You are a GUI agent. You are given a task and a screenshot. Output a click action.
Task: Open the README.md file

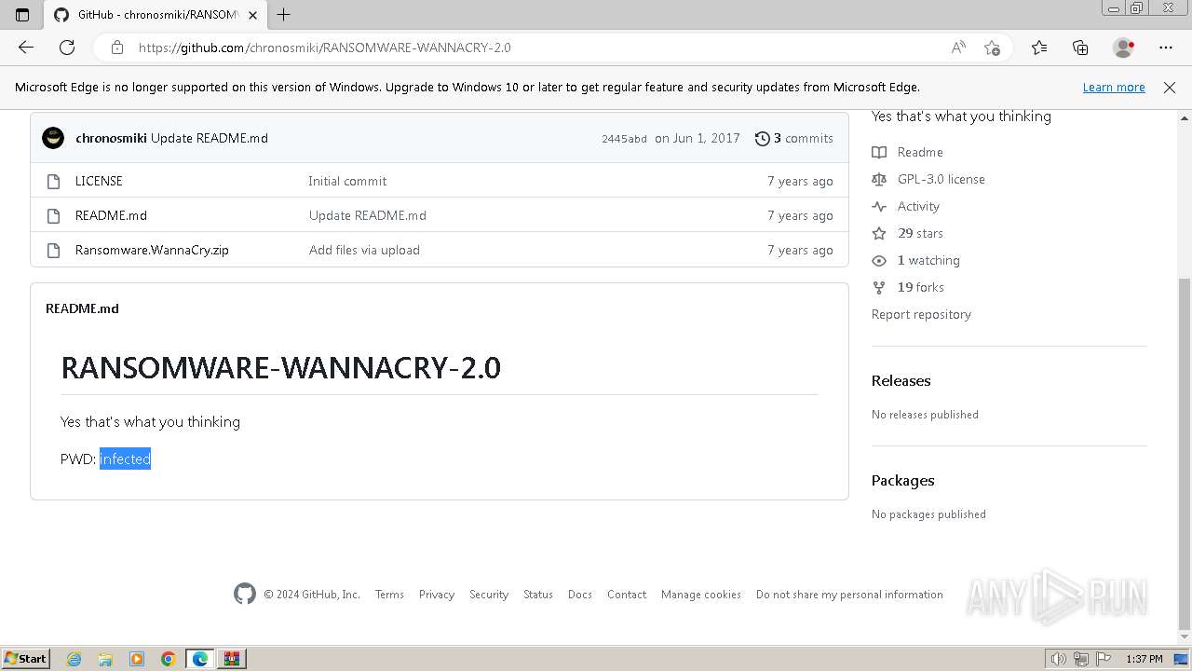tap(111, 215)
